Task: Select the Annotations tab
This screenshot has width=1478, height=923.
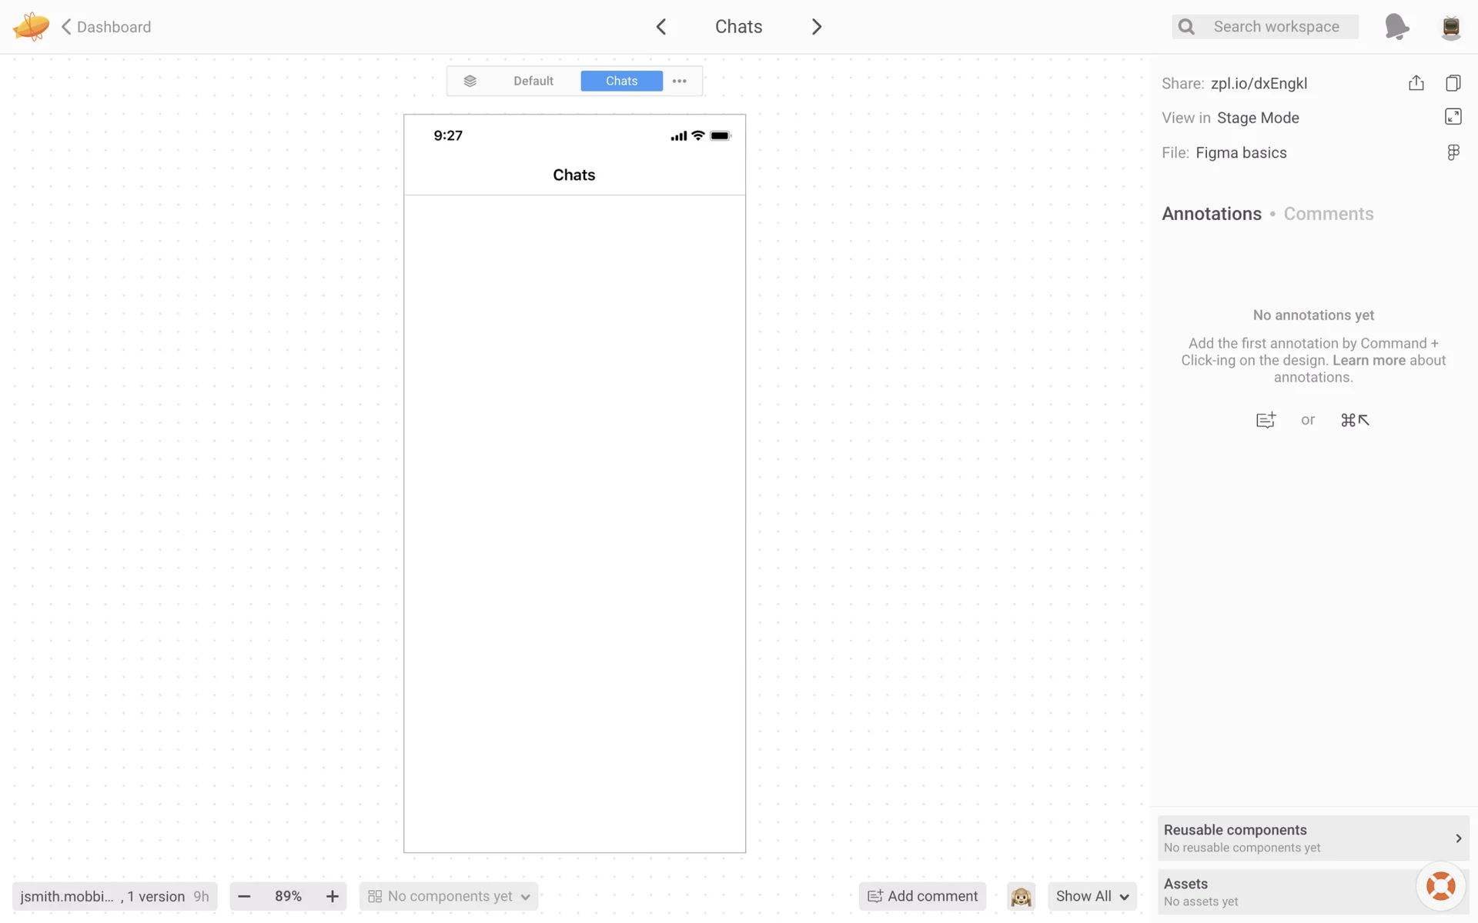Action: click(1211, 214)
